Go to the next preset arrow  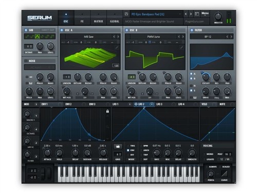(x=191, y=14)
